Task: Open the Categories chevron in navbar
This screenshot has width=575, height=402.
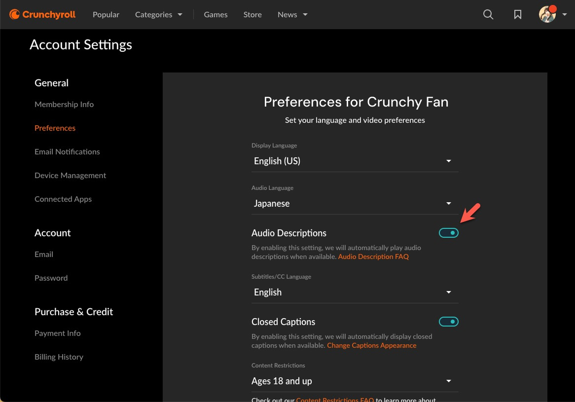Action: (x=180, y=14)
